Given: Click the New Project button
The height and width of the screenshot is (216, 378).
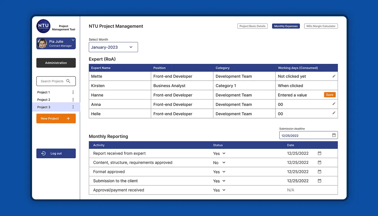Looking at the screenshot, I should pyautogui.click(x=56, y=118).
